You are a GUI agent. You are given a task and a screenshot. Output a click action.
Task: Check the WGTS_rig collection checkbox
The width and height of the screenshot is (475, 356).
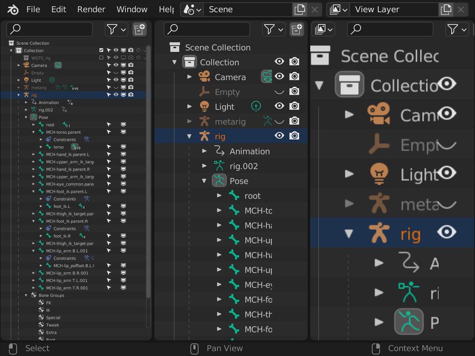[x=101, y=58]
